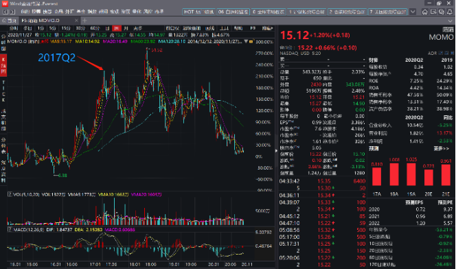The height and width of the screenshot is (269, 456).
Task: Select the 1分 timeframe
Action: 41,28
